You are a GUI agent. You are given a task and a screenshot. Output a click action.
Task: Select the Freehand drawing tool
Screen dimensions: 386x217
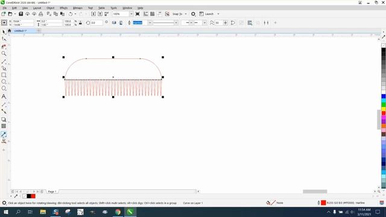(x=4, y=61)
